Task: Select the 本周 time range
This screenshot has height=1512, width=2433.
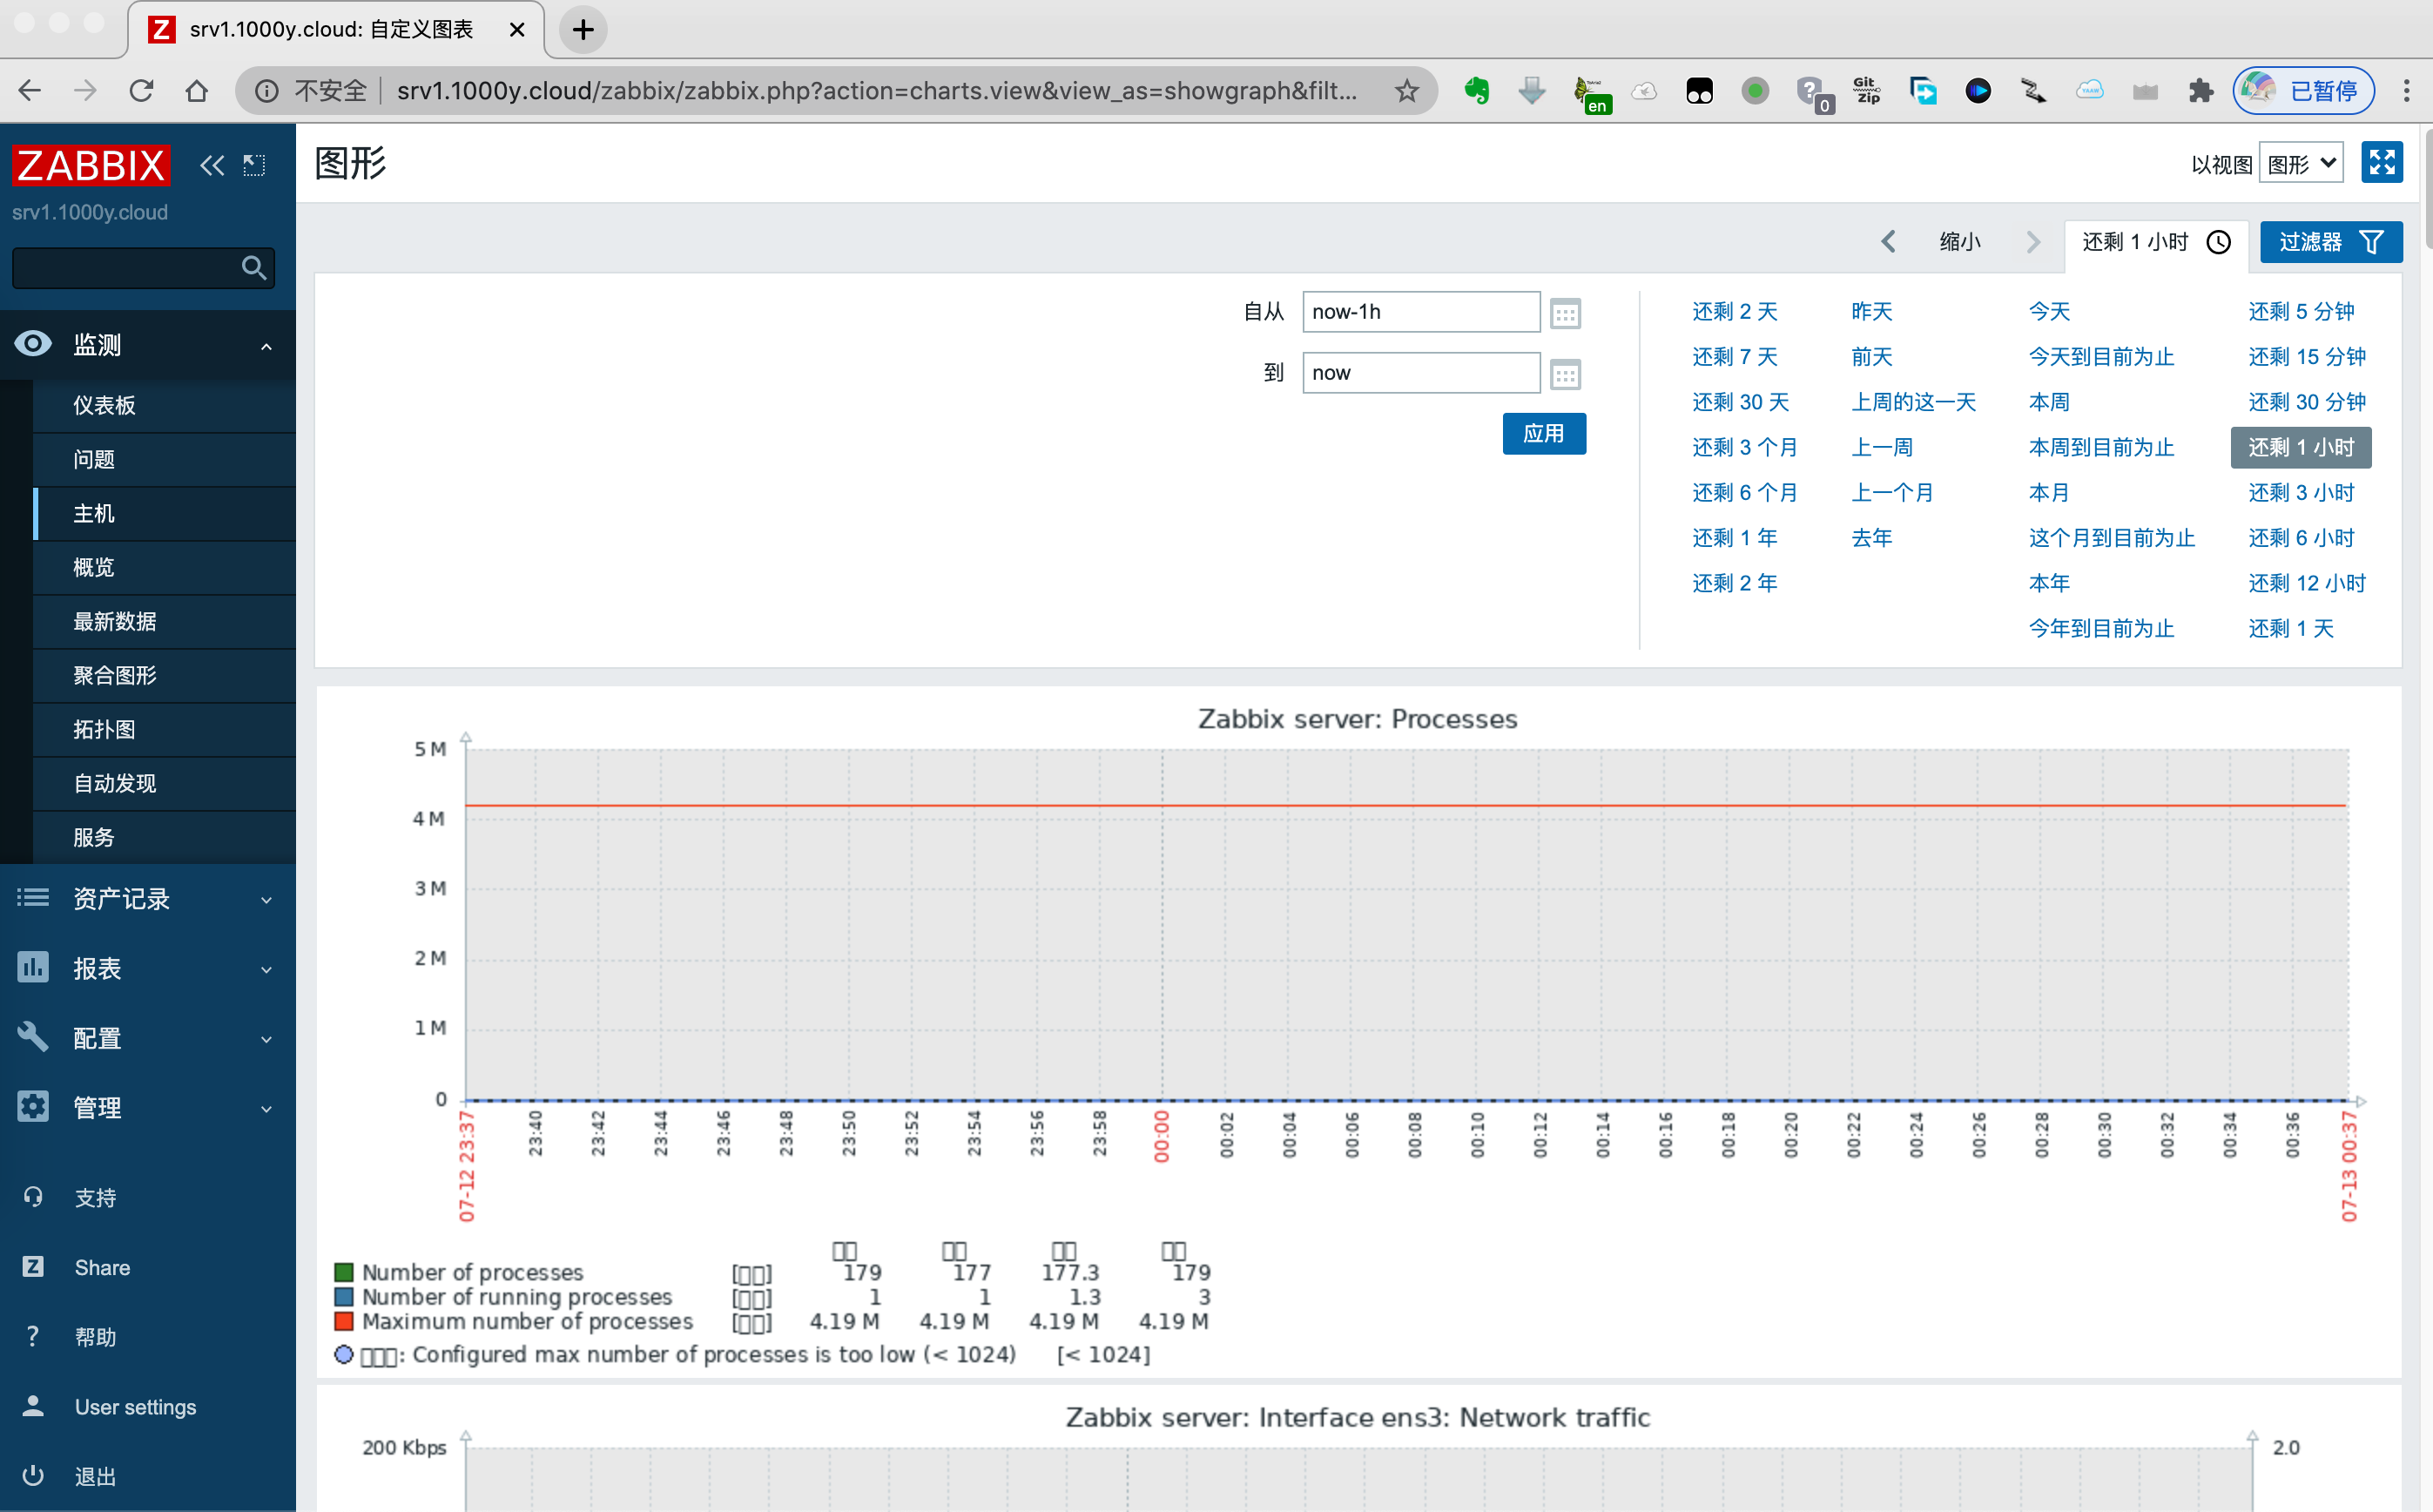Action: (2049, 401)
